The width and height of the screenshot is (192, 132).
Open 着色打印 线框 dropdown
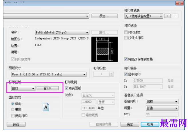pos(162,102)
